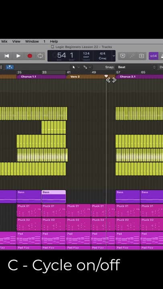This screenshot has height=289, width=163.
Task: Select Pluck 01 region at bar 41
Action: click(78, 210)
